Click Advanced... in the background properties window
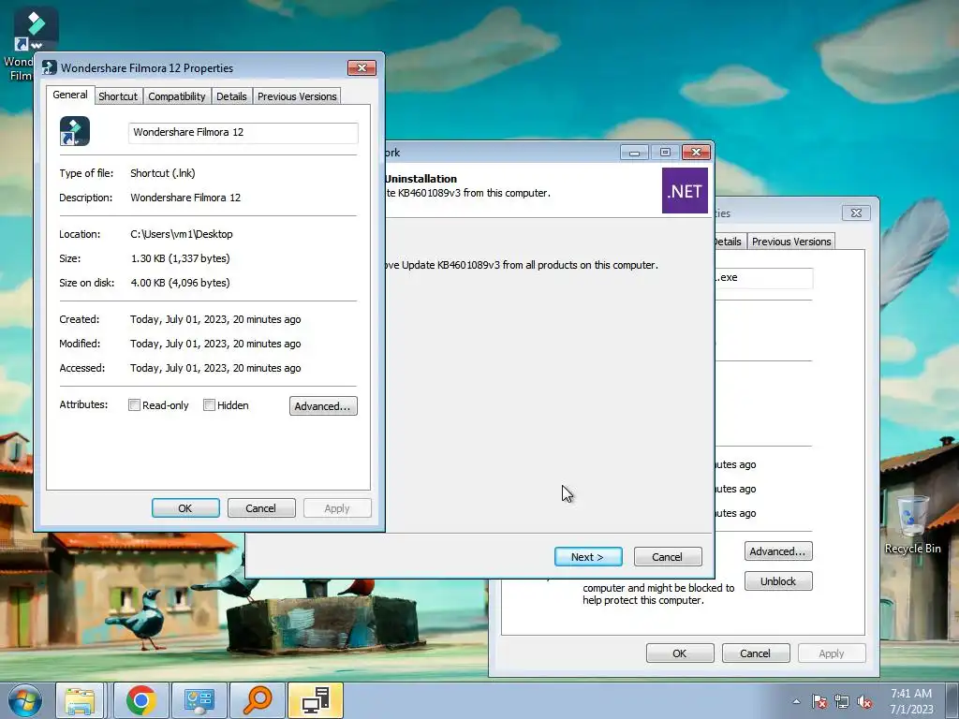The width and height of the screenshot is (959, 719). pos(778,551)
